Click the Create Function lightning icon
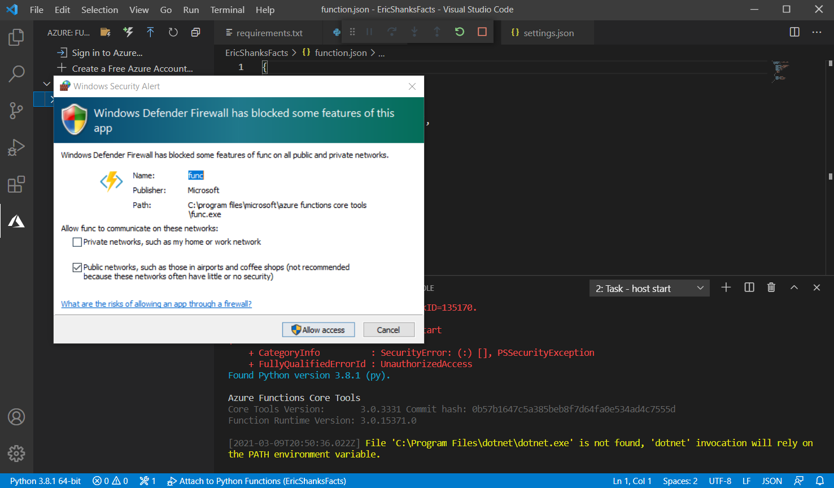 point(128,32)
